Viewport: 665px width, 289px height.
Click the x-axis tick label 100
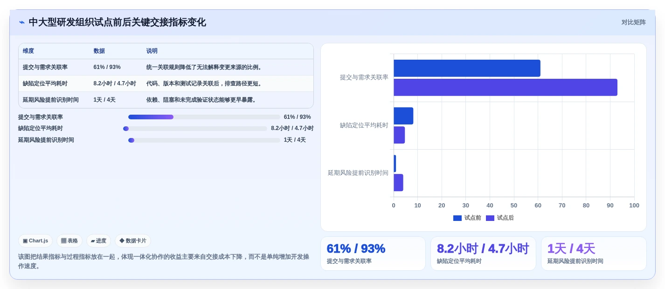pyautogui.click(x=634, y=206)
